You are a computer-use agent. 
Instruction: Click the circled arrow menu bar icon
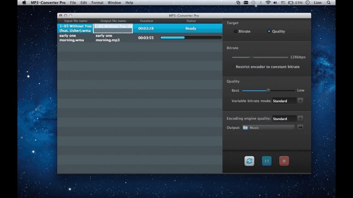308,3
